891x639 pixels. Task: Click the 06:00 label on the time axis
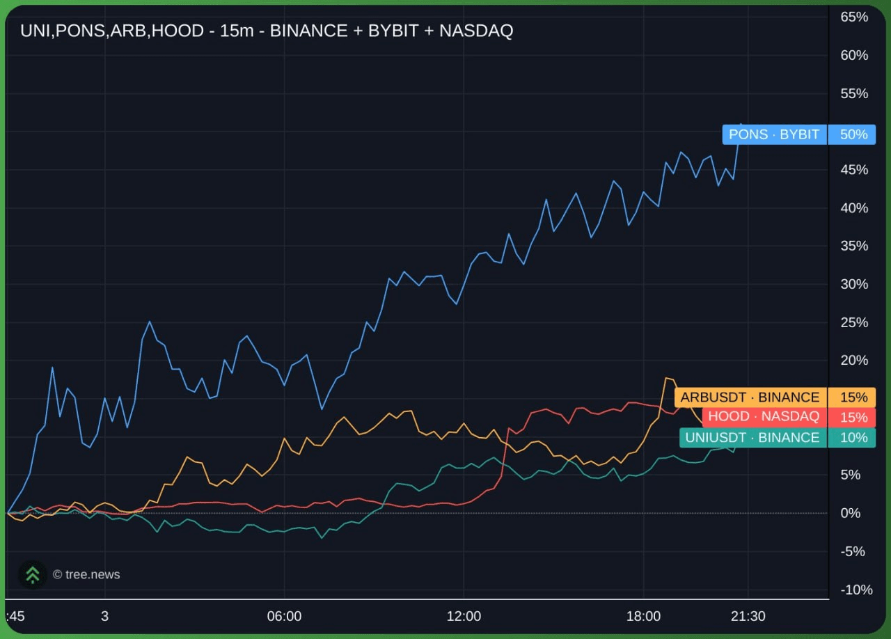285,616
